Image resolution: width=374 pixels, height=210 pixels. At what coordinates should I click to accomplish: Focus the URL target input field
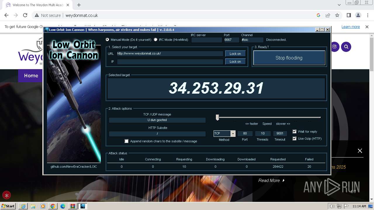click(170, 54)
